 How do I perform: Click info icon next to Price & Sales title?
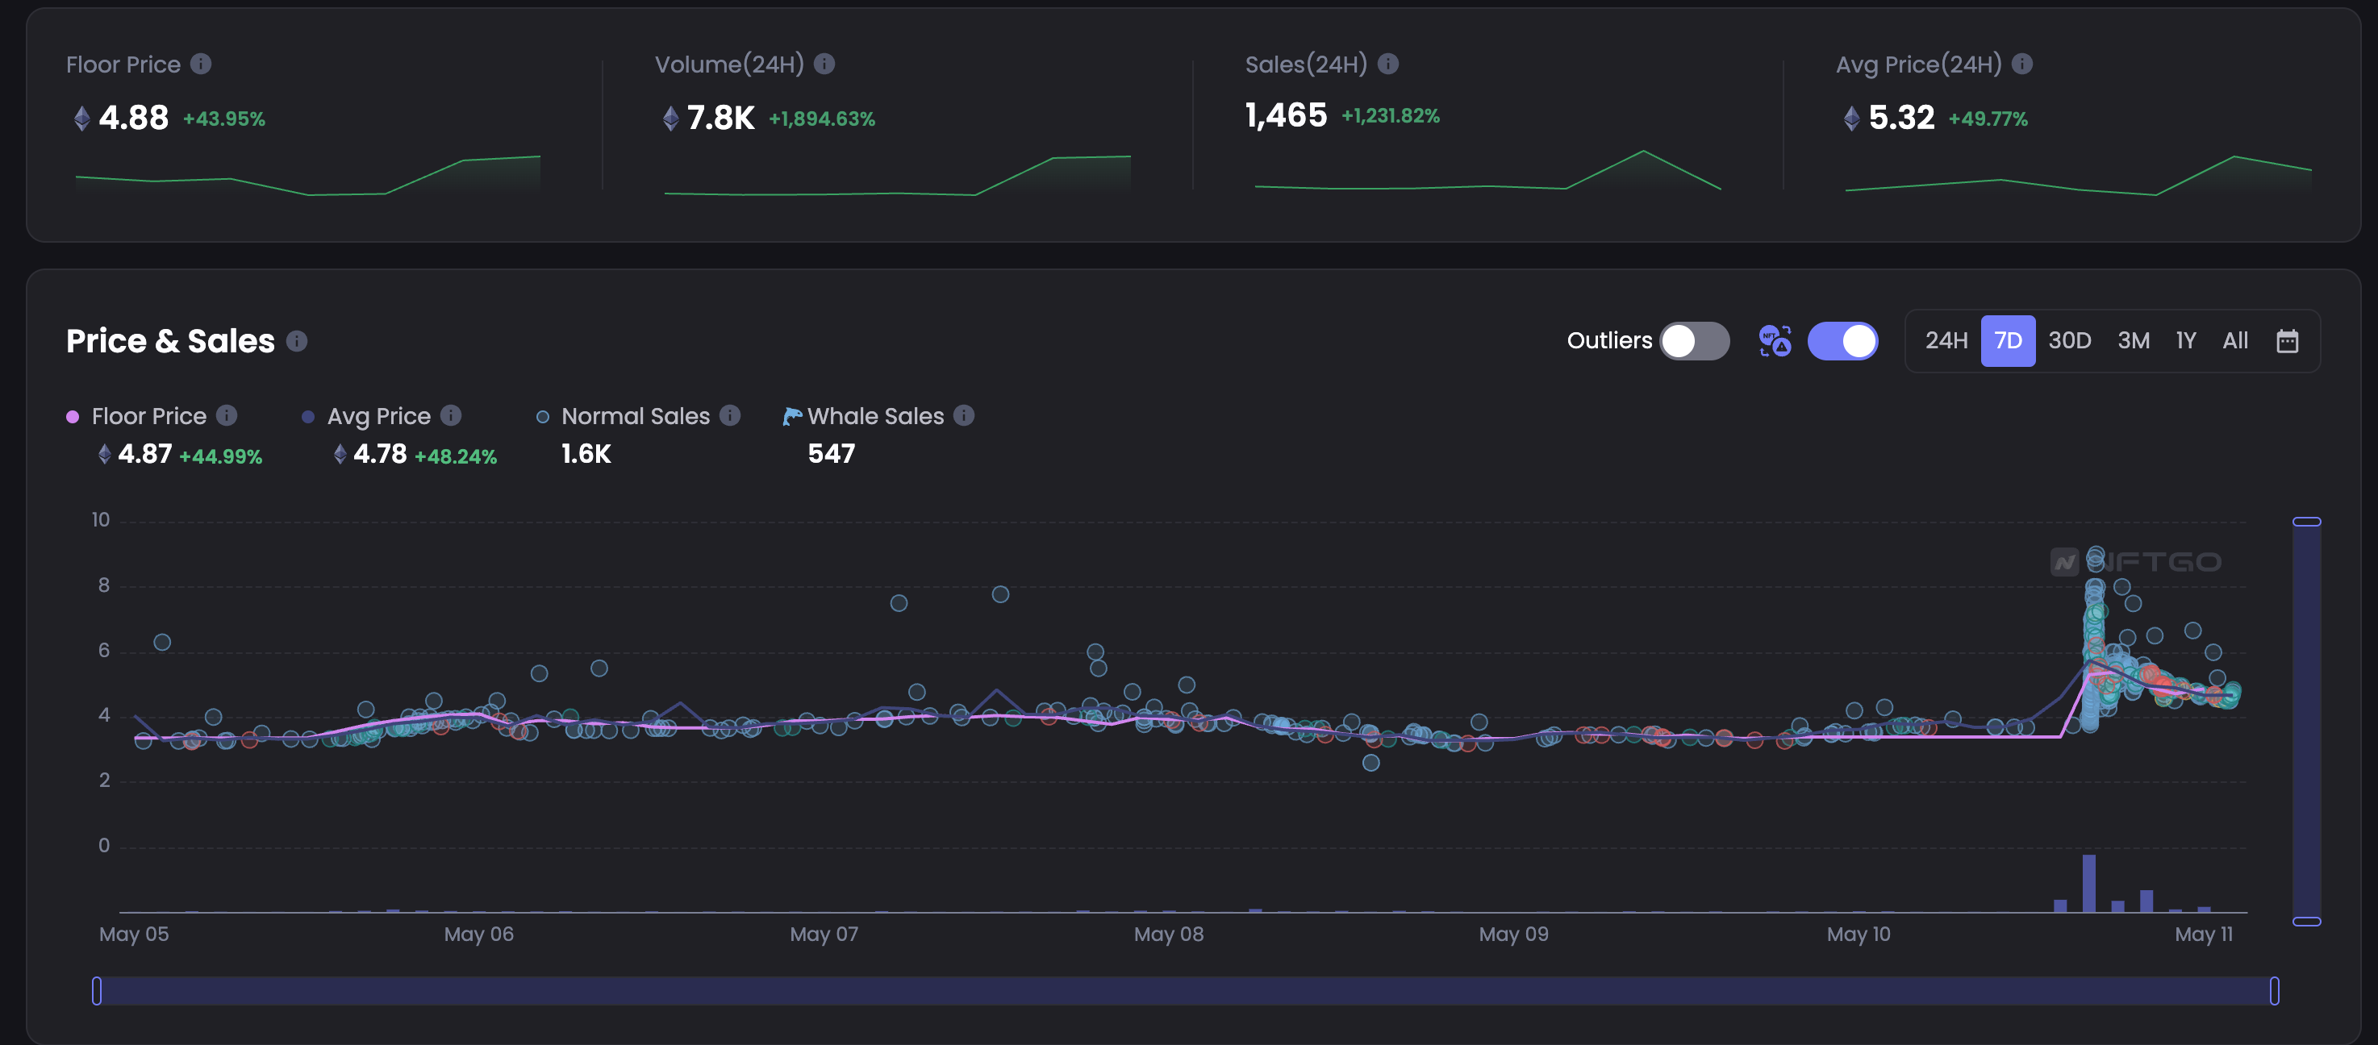point(296,342)
